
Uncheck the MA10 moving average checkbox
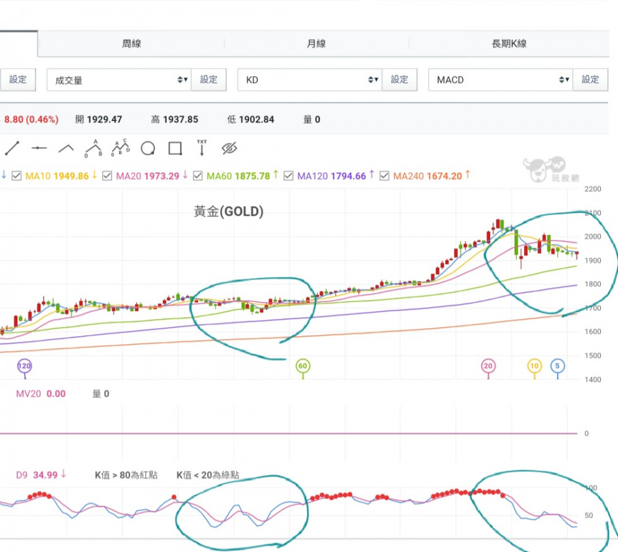pos(16,176)
